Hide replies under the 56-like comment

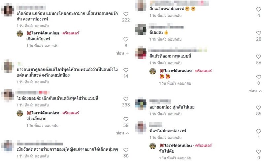(x=255, y=91)
